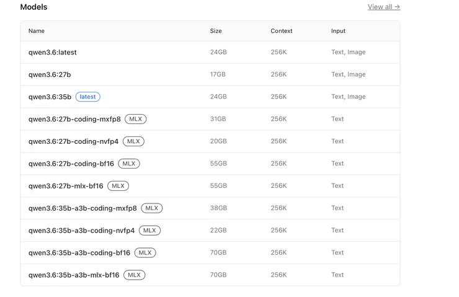The image size is (459, 297).
Task: Click MLX badge beside qwen3.6:27b-coding-bf16
Action: pos(129,164)
